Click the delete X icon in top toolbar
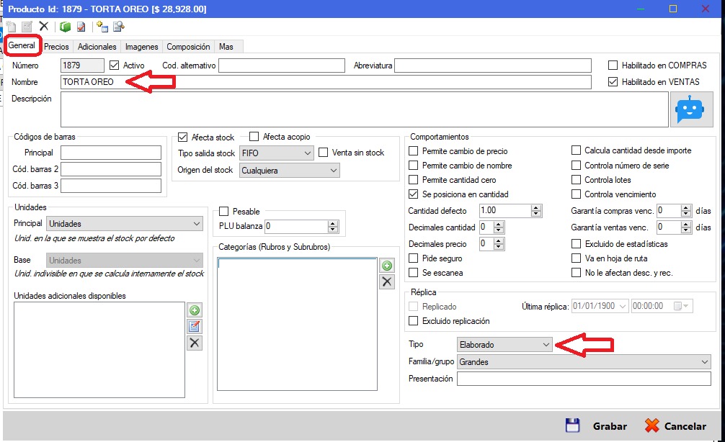The height and width of the screenshot is (442, 725). coord(44,27)
